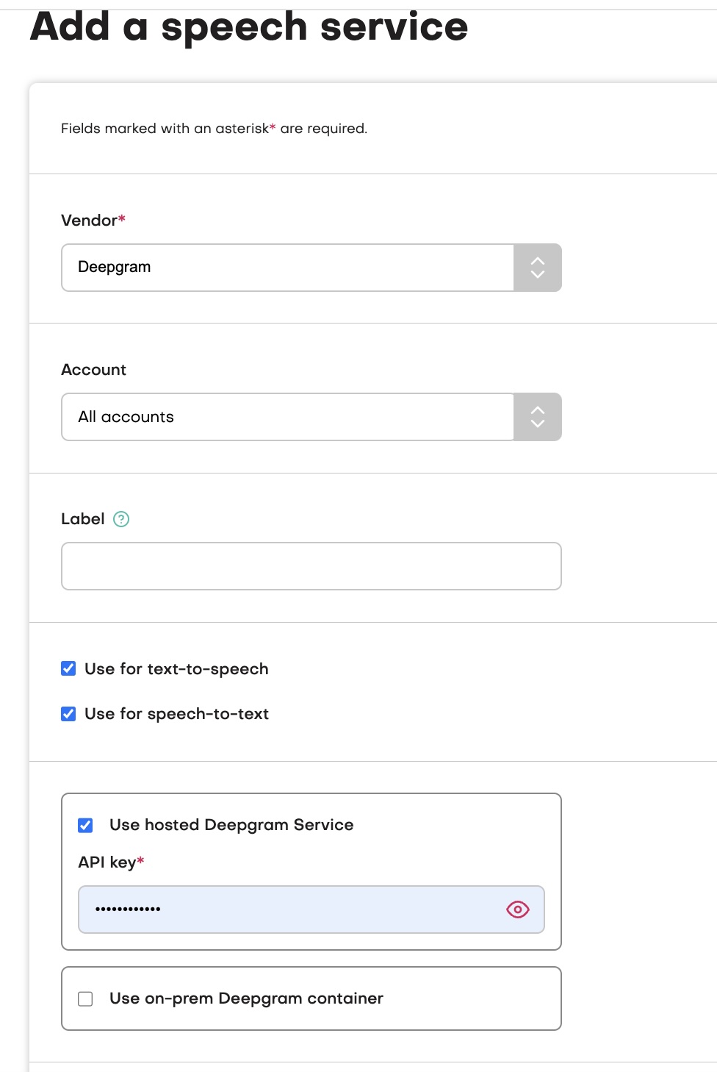Disable Use hosted Deepgram Service
Image resolution: width=717 pixels, height=1072 pixels.
click(85, 825)
